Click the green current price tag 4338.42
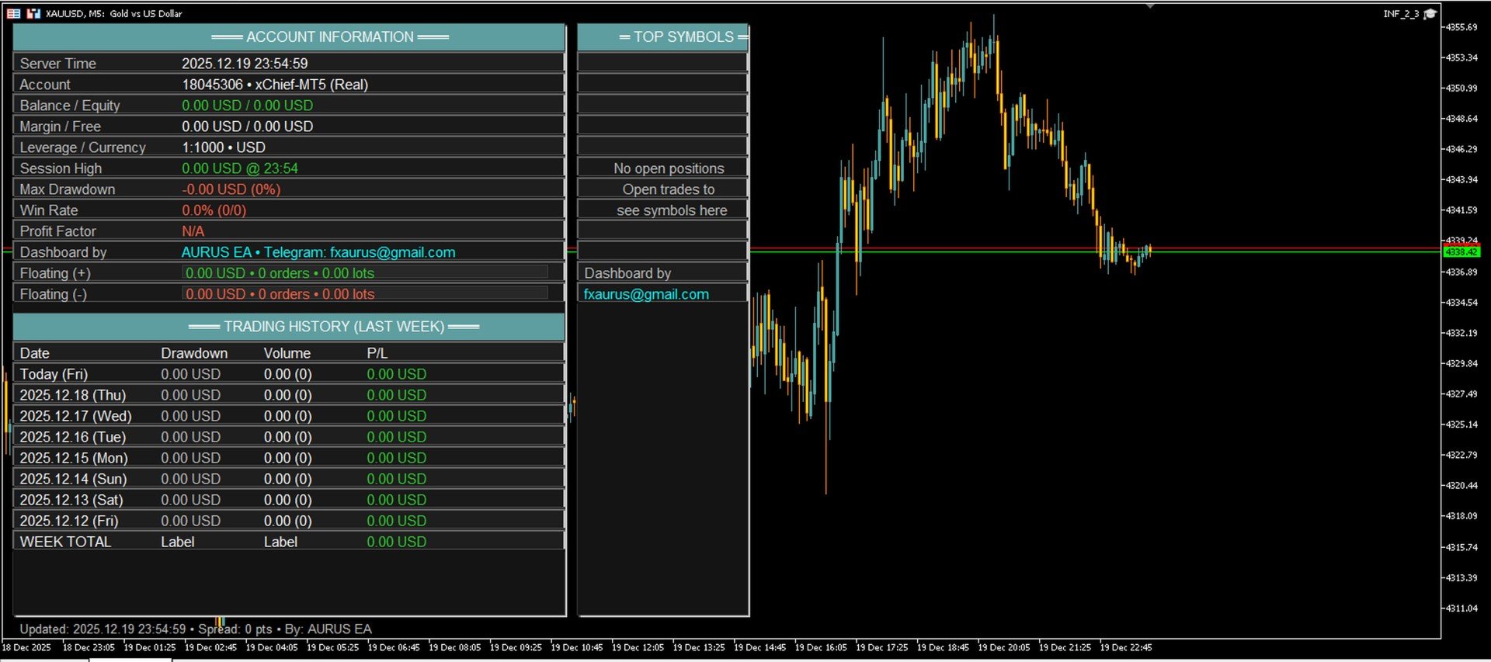Viewport: 1491px width, 662px height. [x=1461, y=252]
